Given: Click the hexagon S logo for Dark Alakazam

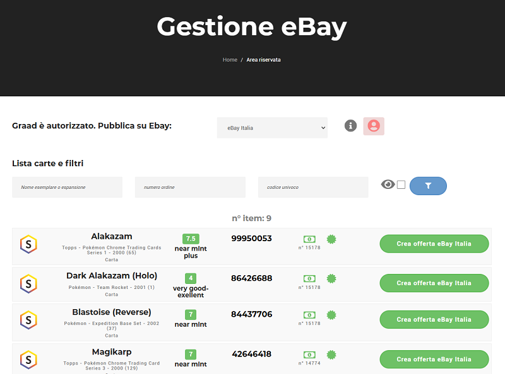Looking at the screenshot, I should [28, 284].
